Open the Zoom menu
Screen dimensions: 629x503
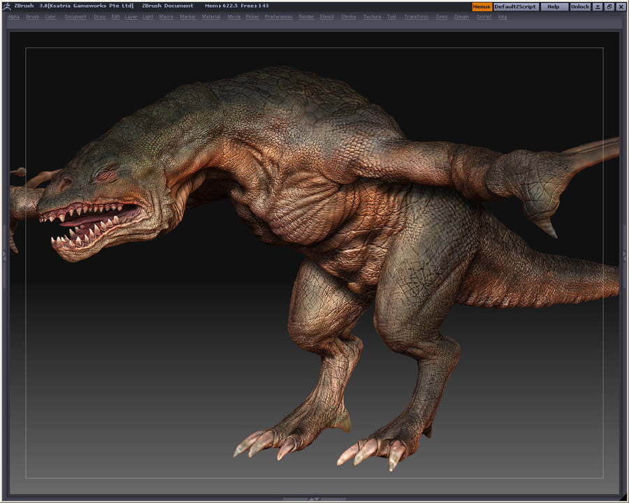[442, 17]
